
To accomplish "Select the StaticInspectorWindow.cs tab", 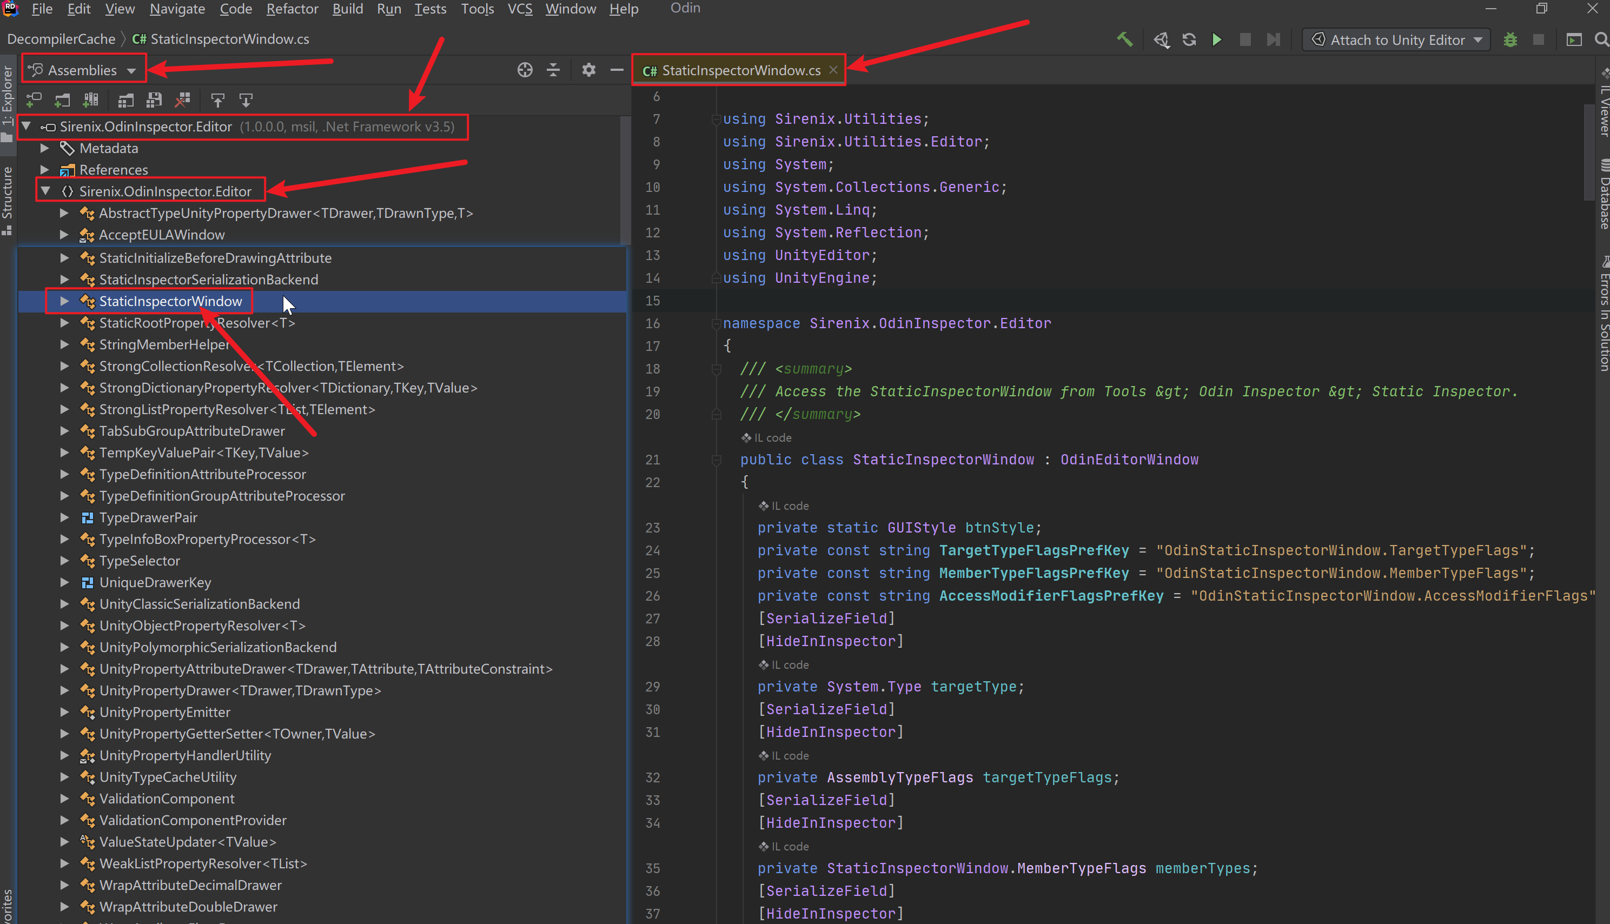I will point(736,70).
